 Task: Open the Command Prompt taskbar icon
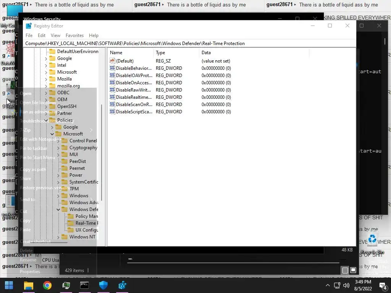click(84, 285)
